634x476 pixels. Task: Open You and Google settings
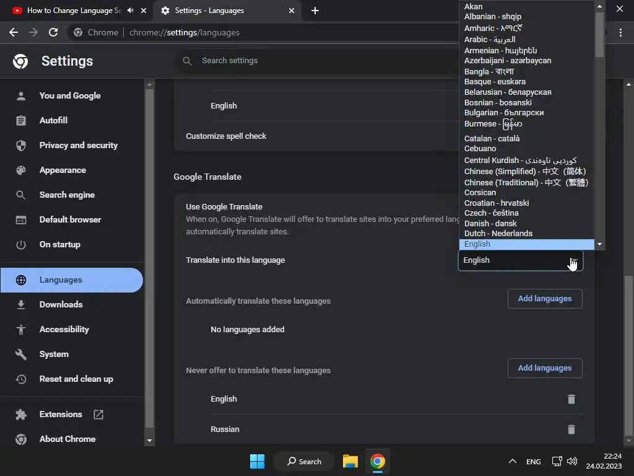(69, 95)
